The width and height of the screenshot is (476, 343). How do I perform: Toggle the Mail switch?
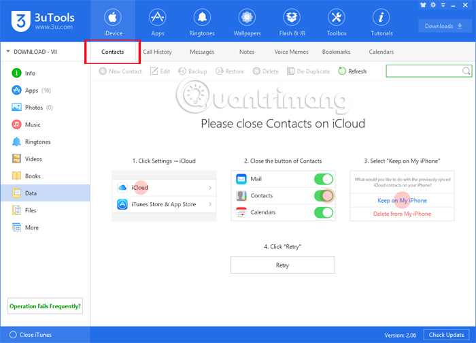click(x=324, y=179)
